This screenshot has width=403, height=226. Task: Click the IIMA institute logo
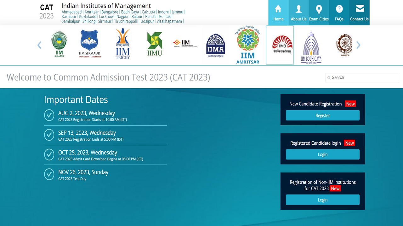(216, 43)
